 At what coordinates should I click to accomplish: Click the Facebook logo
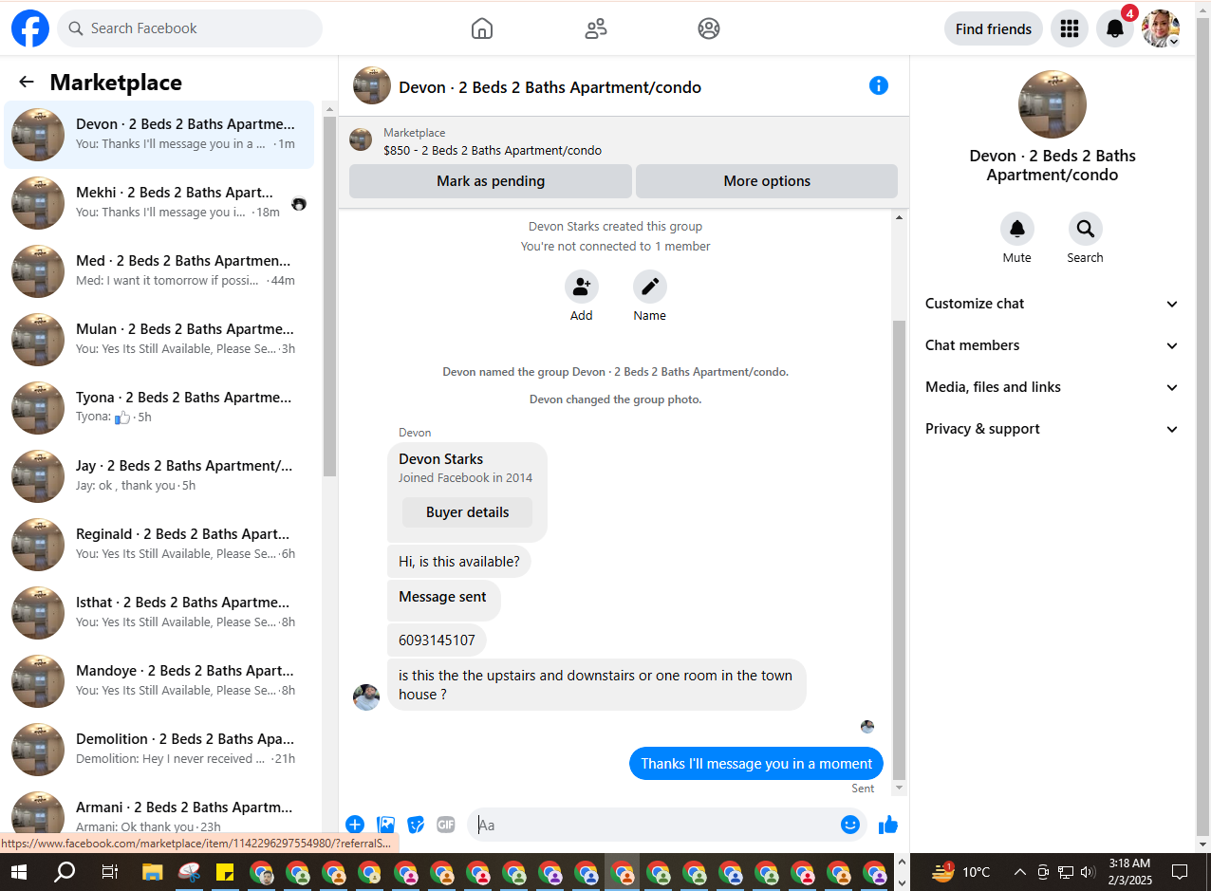coord(30,28)
